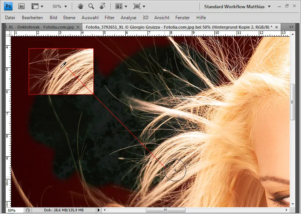
Task: Open the Auswahl menu
Action: [x=90, y=18]
